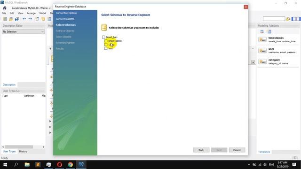The height and width of the screenshot is (169, 301).
Task: Switch to the Local instance MySQL80 tab
Action: (30, 8)
